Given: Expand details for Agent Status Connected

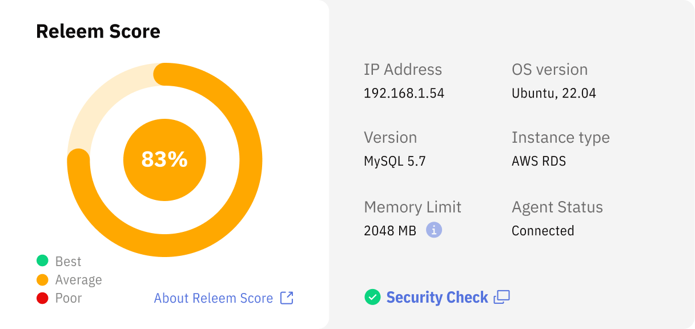Looking at the screenshot, I should tap(543, 230).
